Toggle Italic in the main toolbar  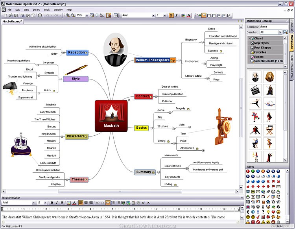pos(176,16)
